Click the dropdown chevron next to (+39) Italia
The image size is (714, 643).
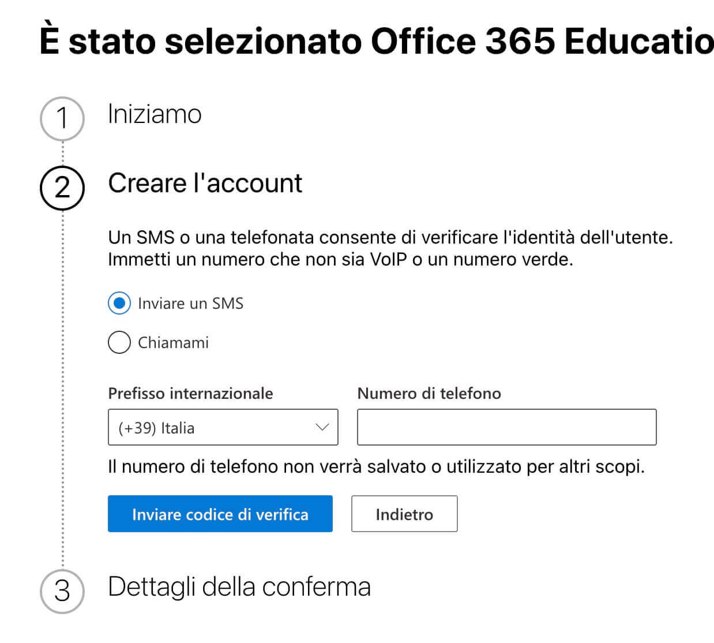click(321, 427)
